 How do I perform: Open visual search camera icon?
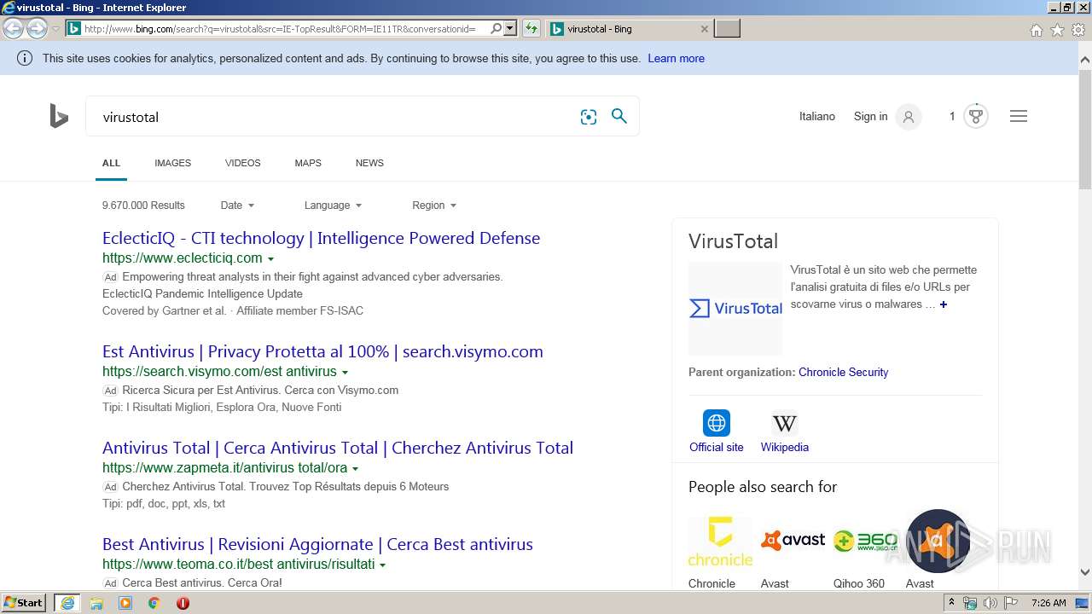click(589, 117)
